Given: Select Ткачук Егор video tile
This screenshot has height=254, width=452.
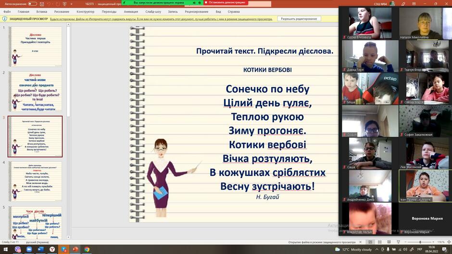Looking at the screenshot, I should click(426, 56).
